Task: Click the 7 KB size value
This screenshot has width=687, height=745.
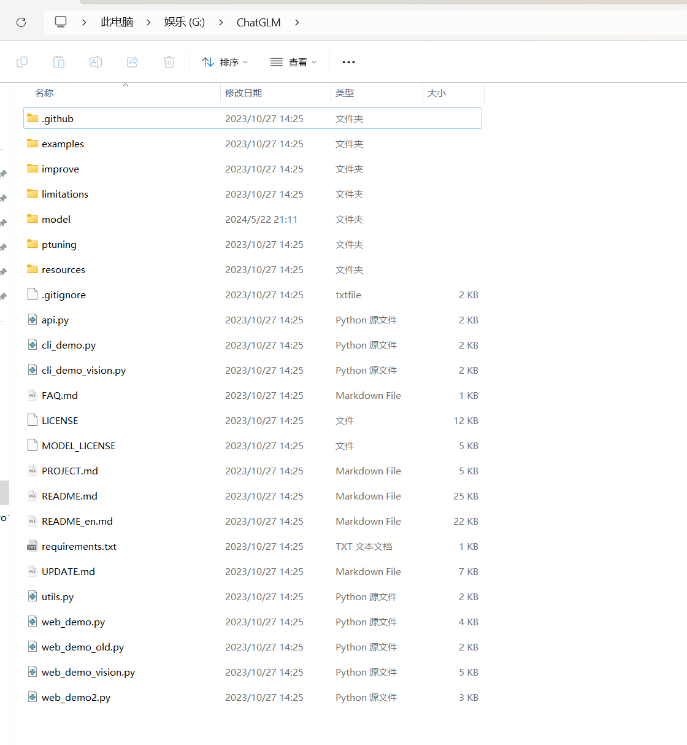Action: [469, 571]
